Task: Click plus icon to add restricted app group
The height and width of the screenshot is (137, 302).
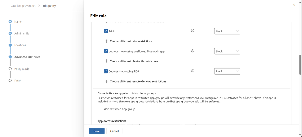Action: 101,109
